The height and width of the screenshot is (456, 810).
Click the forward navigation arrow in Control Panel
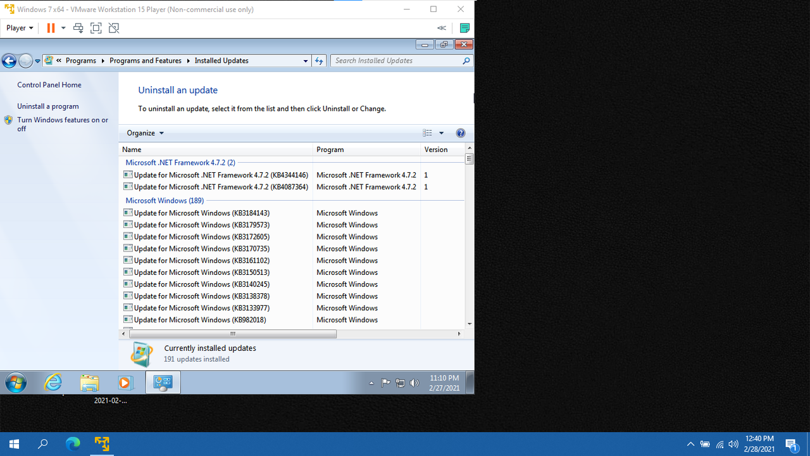(25, 61)
